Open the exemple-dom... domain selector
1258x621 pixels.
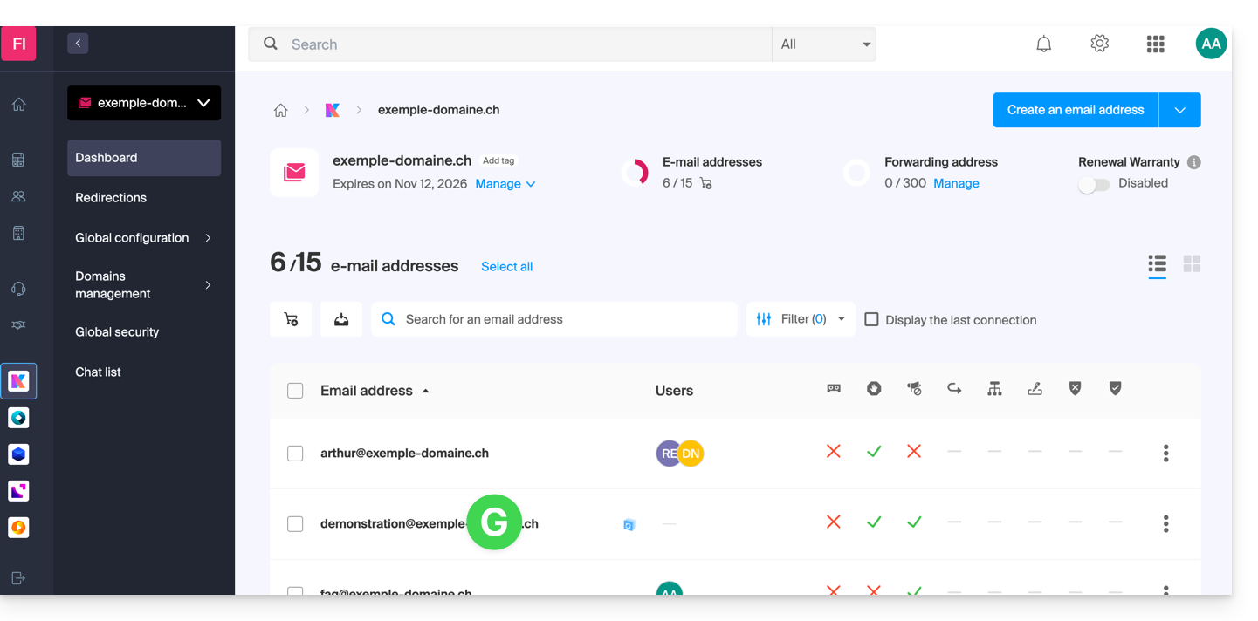click(x=144, y=103)
